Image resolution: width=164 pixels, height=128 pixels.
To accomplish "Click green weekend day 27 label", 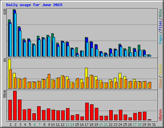I will click(x=135, y=124).
